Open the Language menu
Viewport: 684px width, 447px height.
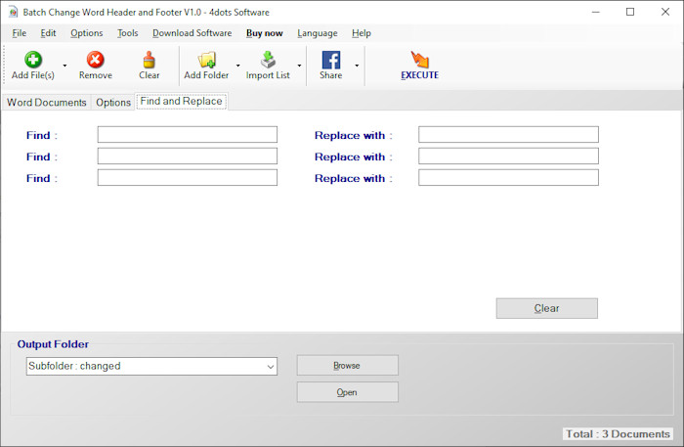pyautogui.click(x=318, y=33)
